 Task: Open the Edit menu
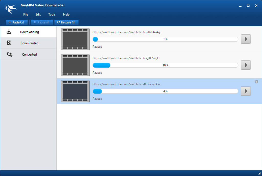coord(38,15)
